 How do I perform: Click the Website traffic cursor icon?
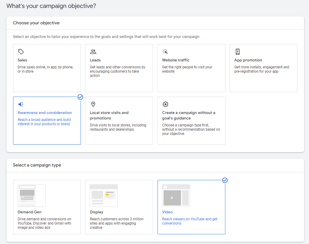(x=165, y=52)
